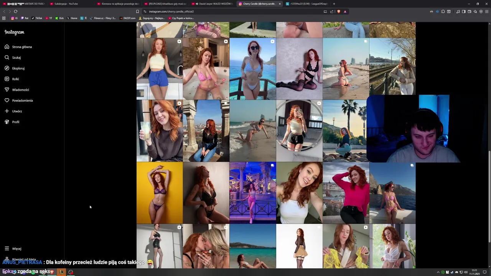Switch to the Kierowca na aplikacje tab
The height and width of the screenshot is (276, 491).
point(118,4)
